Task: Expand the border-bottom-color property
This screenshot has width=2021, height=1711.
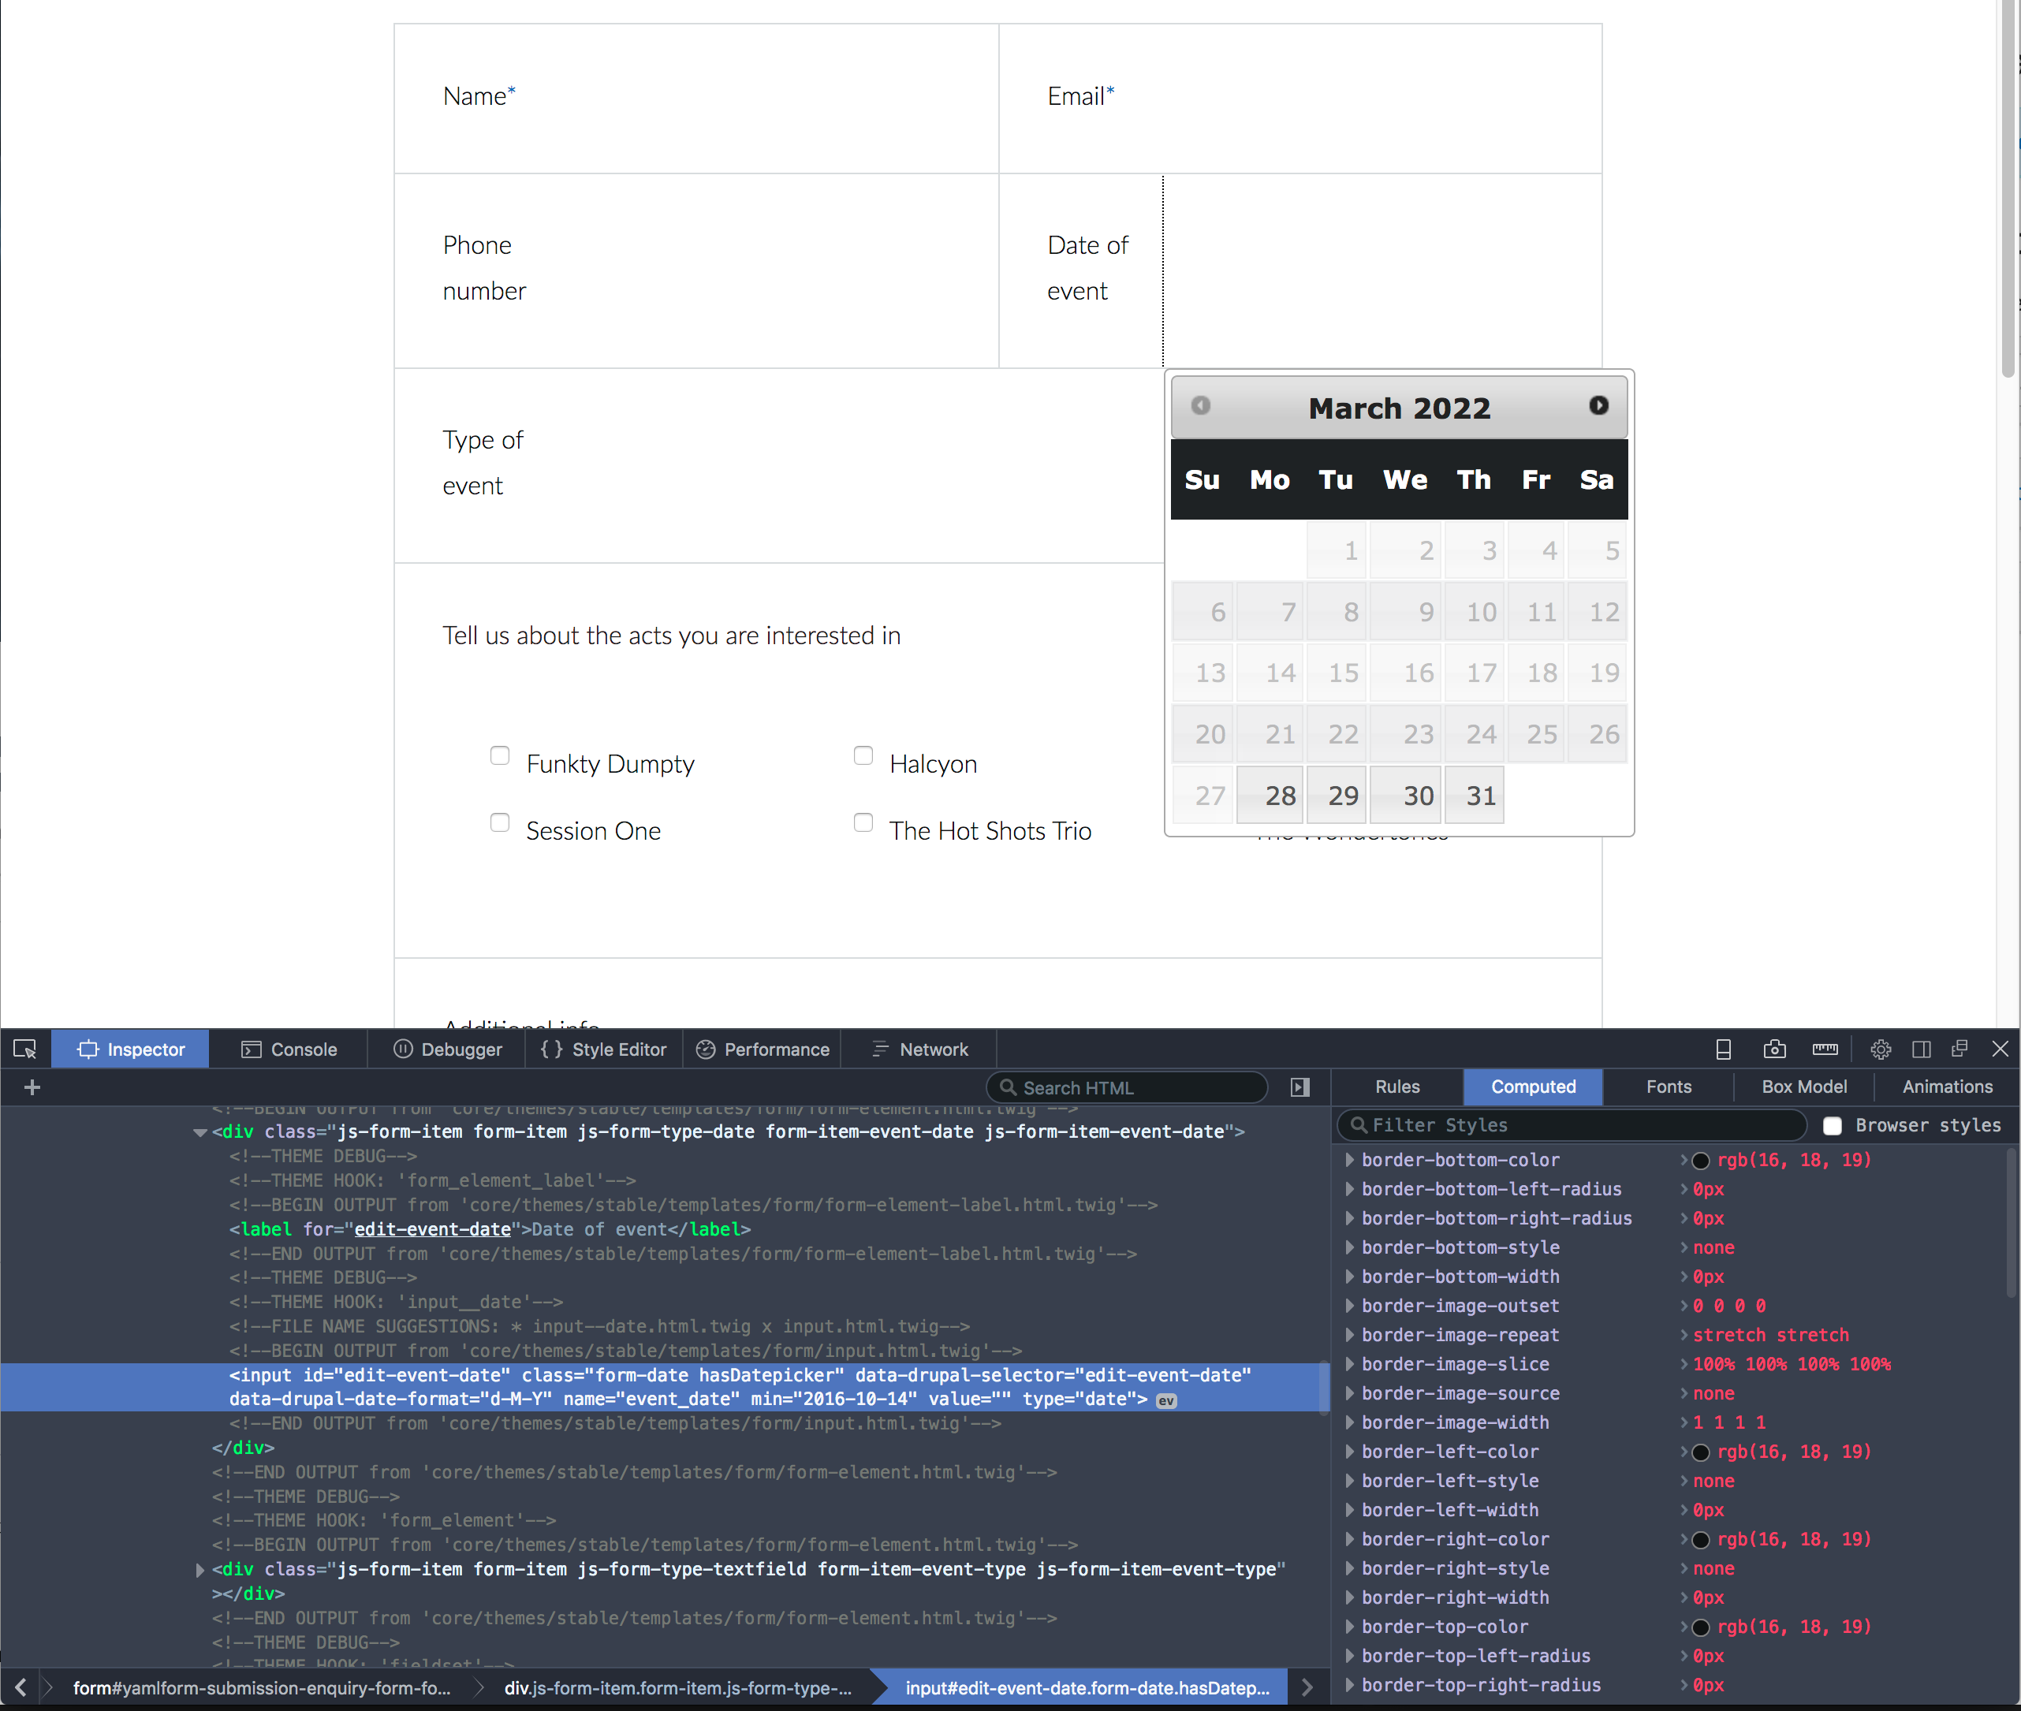Action: point(1349,1160)
